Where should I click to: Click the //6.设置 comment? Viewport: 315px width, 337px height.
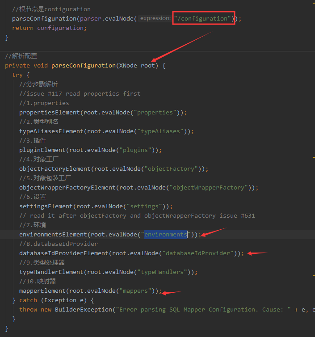click(33, 197)
